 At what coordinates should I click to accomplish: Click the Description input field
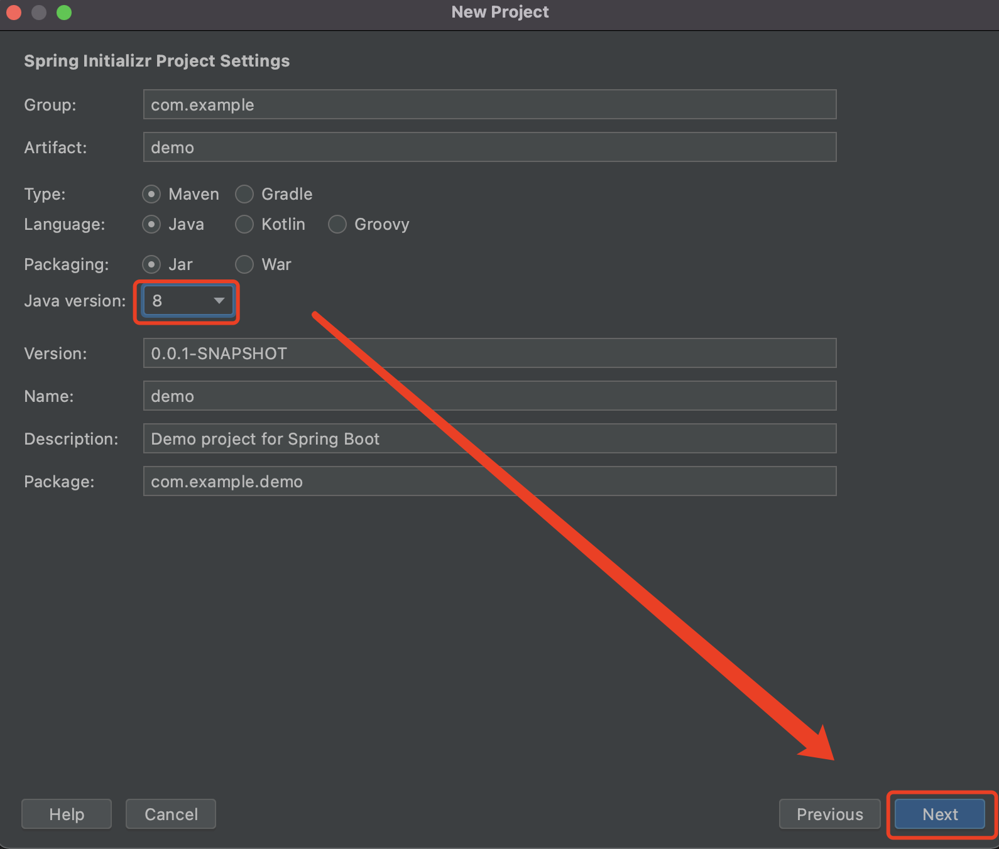point(489,438)
